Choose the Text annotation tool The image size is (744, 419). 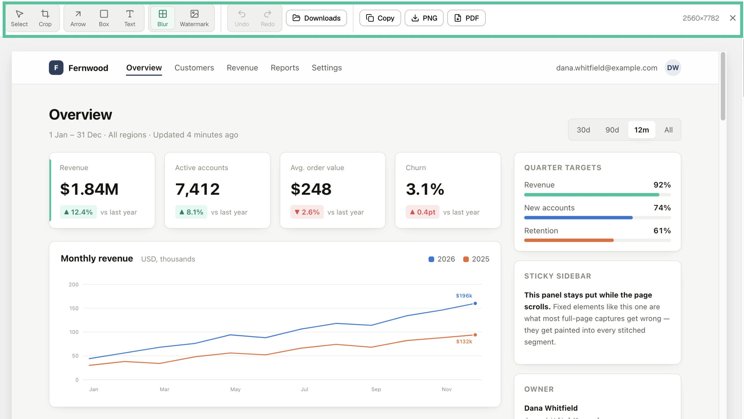pyautogui.click(x=130, y=18)
